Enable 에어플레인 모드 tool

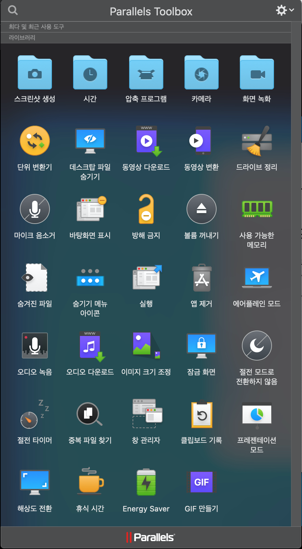pos(257,277)
